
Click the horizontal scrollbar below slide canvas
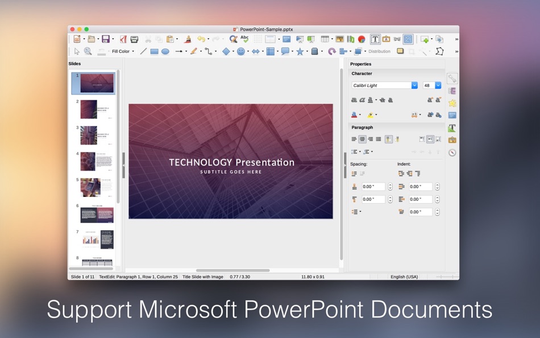pyautogui.click(x=233, y=270)
